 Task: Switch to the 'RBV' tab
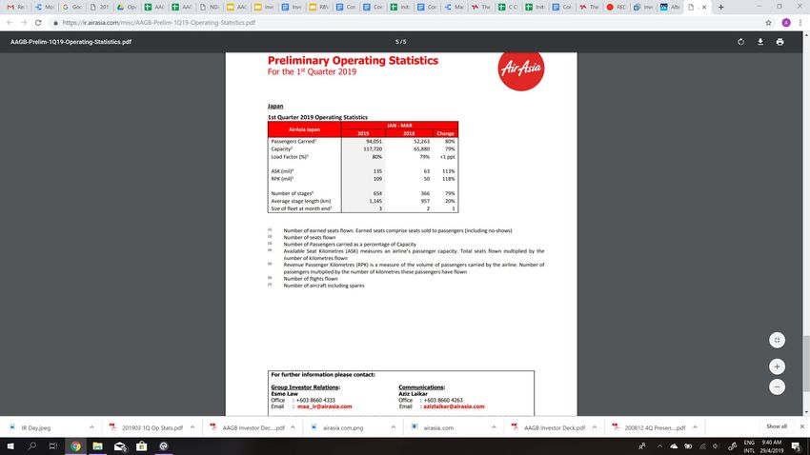[x=319, y=8]
